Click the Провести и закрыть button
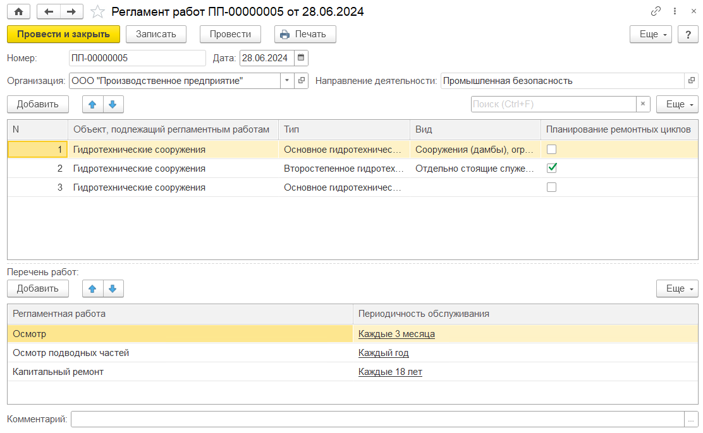Viewport: 703px width, 433px height. 63,34
